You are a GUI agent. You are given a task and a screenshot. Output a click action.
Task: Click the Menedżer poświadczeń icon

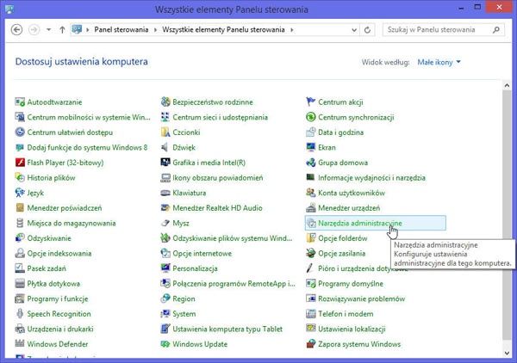point(20,208)
